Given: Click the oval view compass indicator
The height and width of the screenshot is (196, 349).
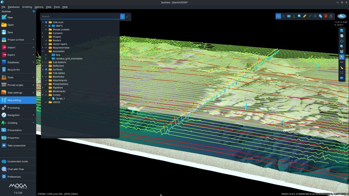Looking at the screenshot, I should pos(342,16).
